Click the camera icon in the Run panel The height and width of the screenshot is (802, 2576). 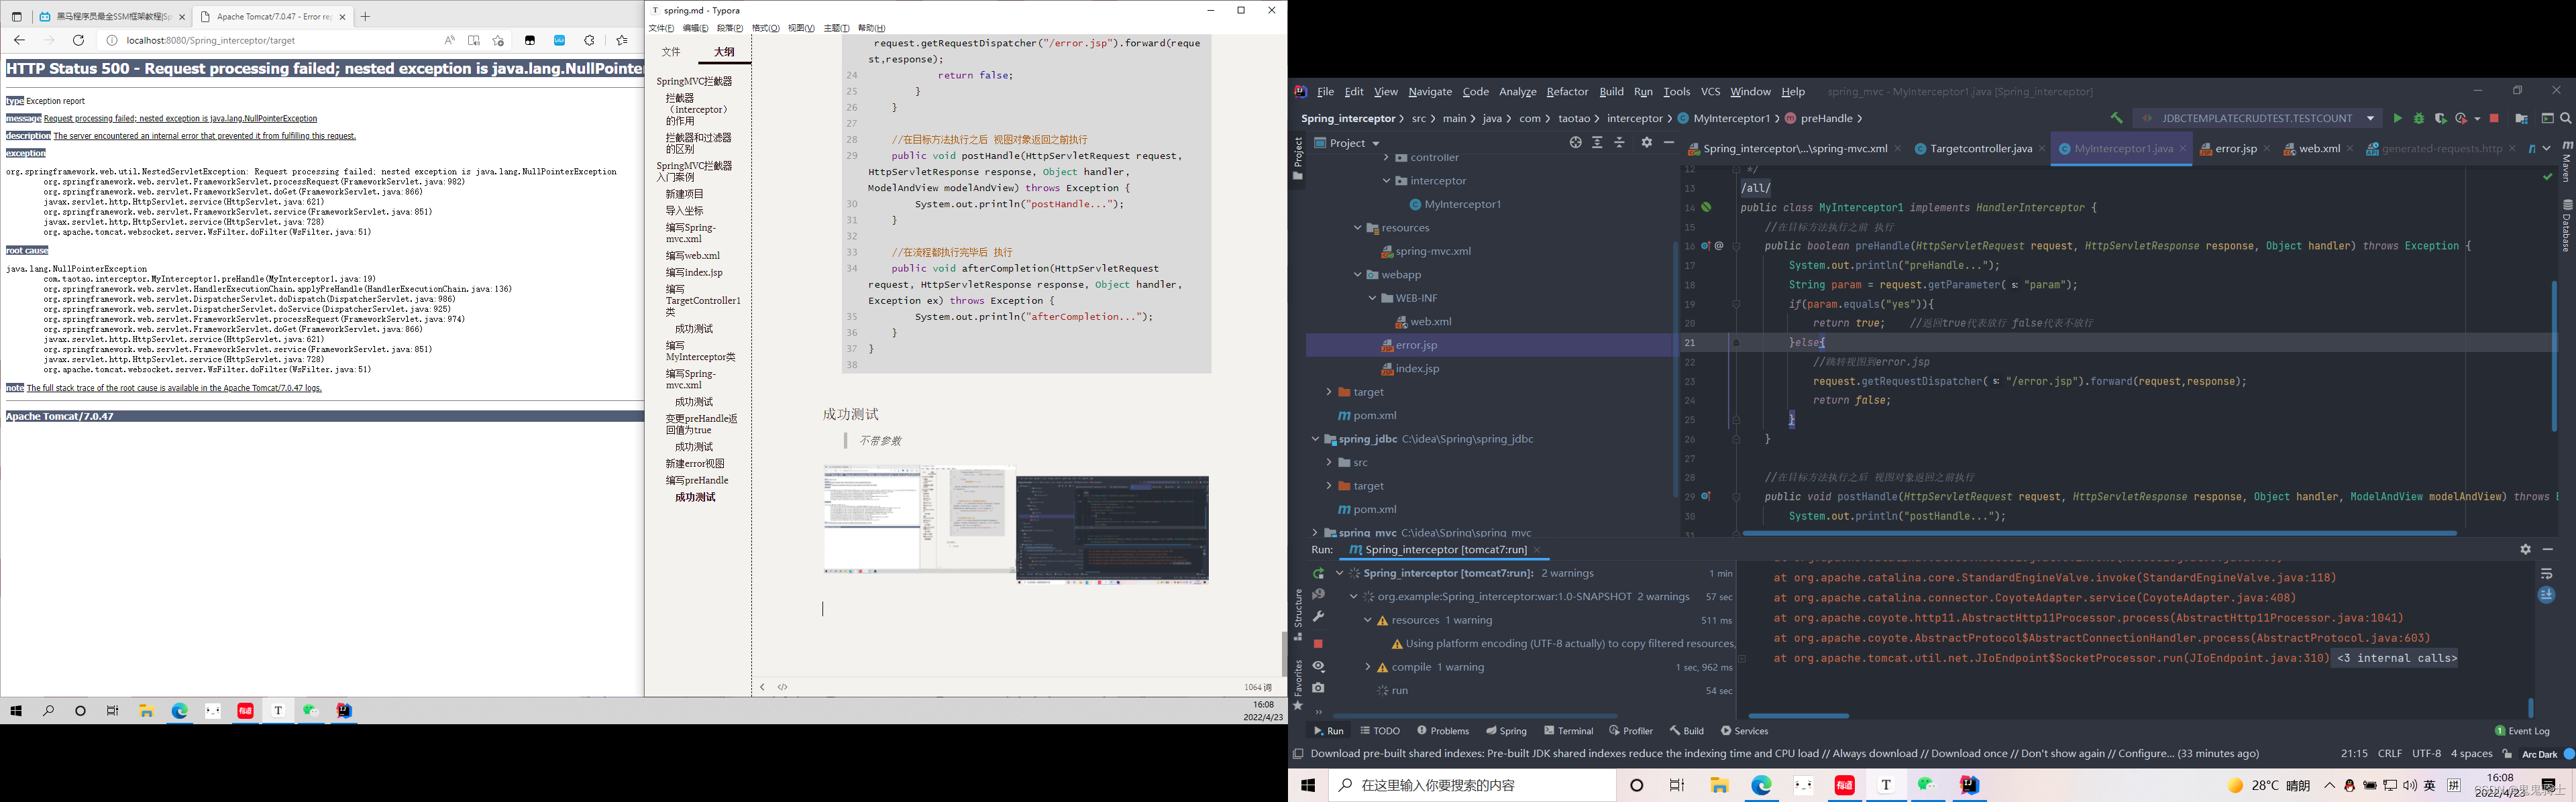pyautogui.click(x=1318, y=688)
